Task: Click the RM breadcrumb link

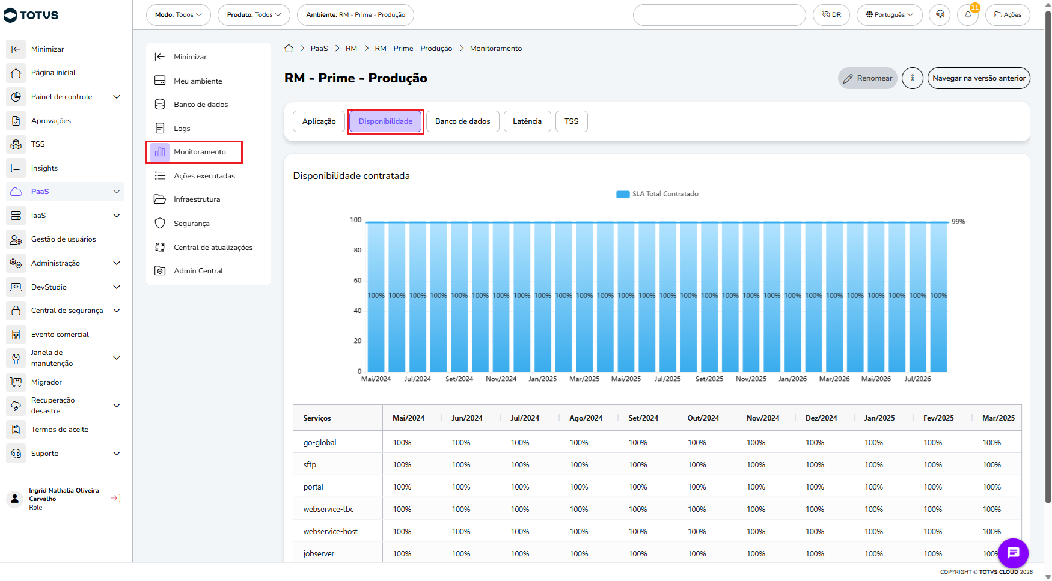Action: 351,49
